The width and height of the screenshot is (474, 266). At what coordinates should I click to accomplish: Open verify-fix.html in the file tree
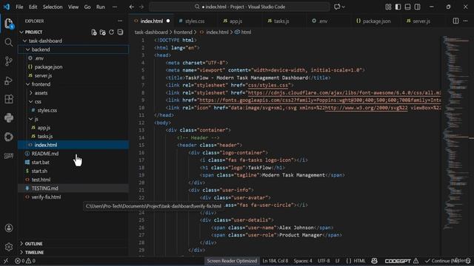pos(46,197)
